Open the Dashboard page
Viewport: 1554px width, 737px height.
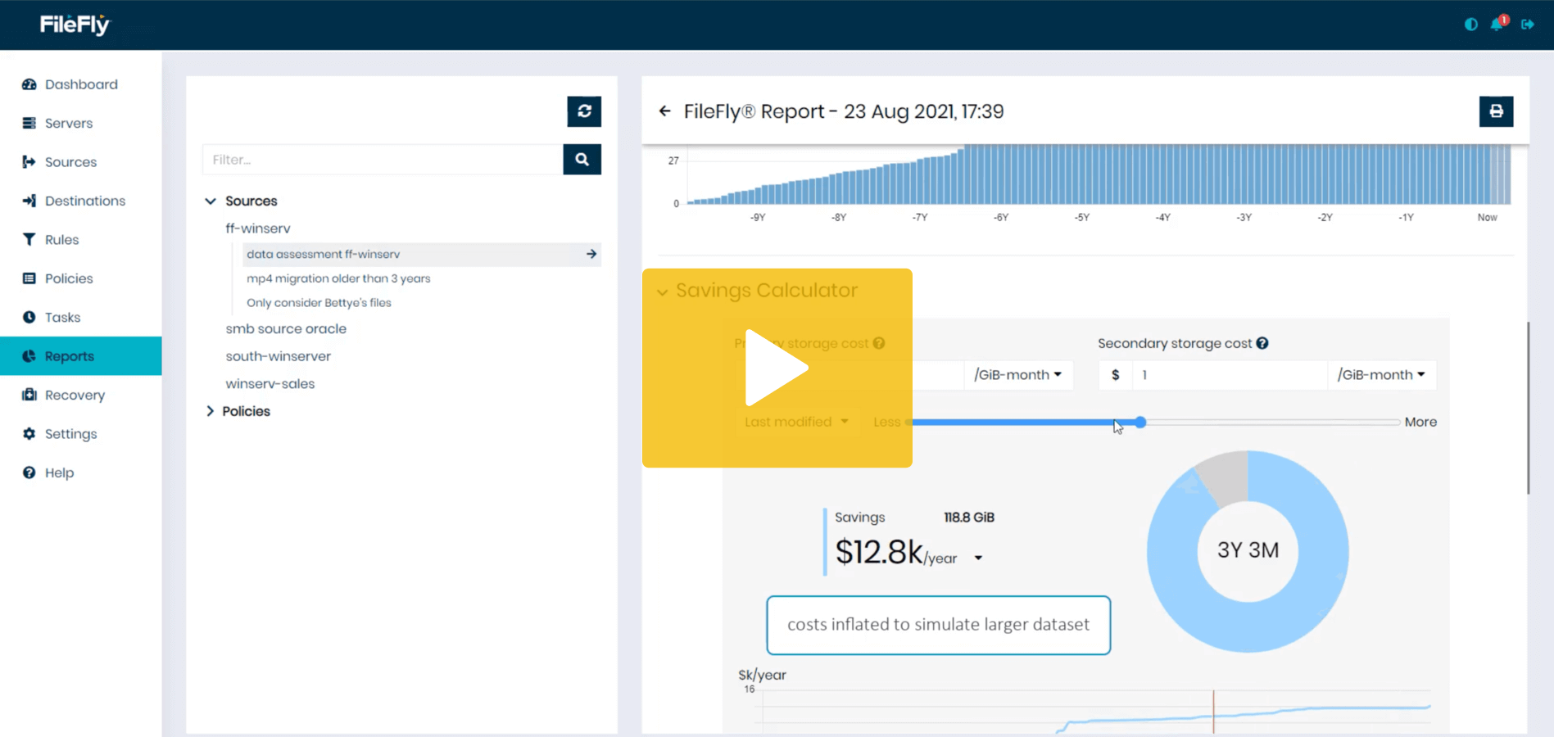(x=81, y=84)
